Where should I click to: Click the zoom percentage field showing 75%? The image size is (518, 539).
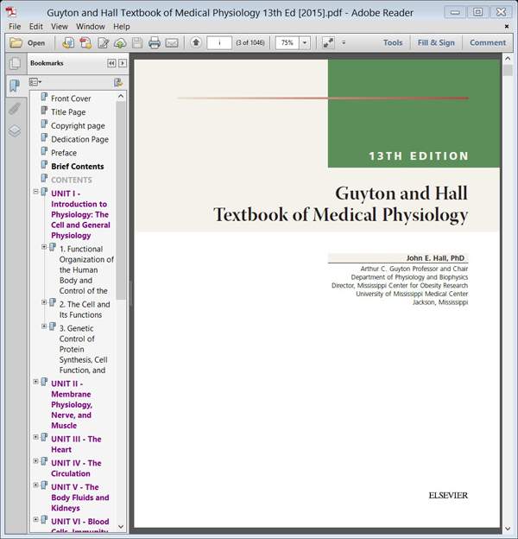pyautogui.click(x=287, y=42)
